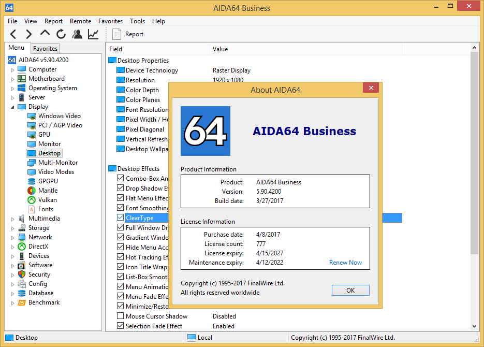The height and width of the screenshot is (347, 484).
Task: Toggle the Flat Menu Effect checkbox
Action: (x=121, y=198)
